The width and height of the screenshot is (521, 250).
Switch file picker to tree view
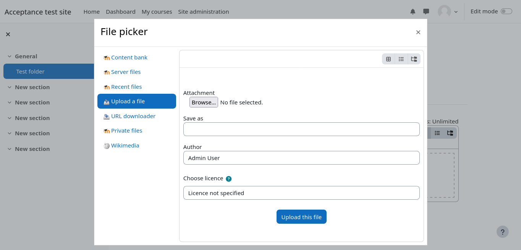414,59
